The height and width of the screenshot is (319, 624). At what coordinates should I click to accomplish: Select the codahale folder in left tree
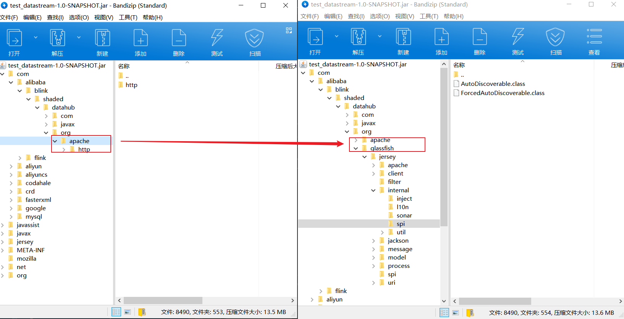[x=38, y=183]
